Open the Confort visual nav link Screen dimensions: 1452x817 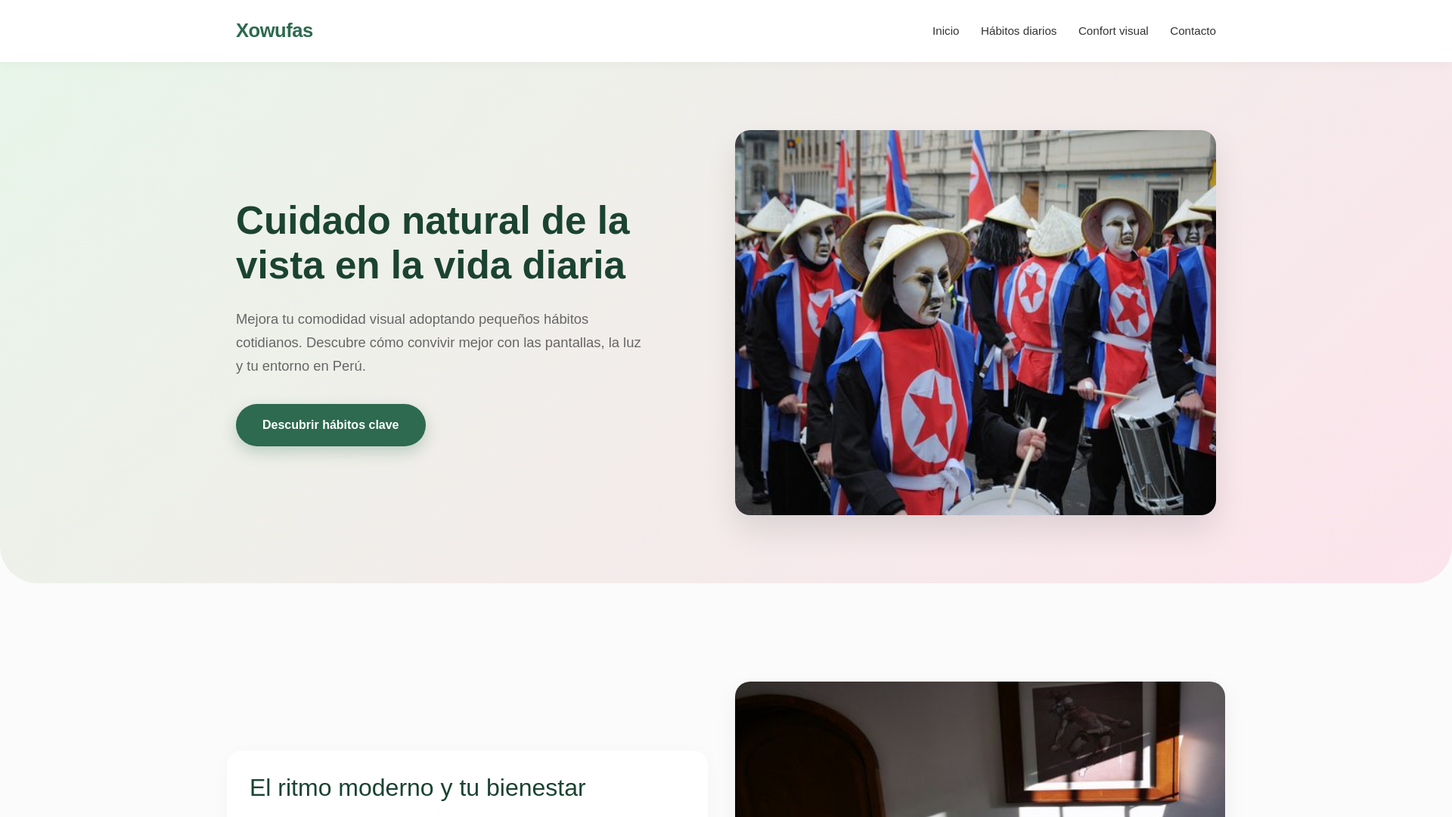point(1112,31)
